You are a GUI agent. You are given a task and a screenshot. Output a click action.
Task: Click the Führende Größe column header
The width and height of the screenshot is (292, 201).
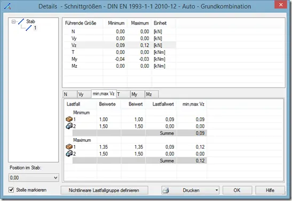[x=83, y=23]
